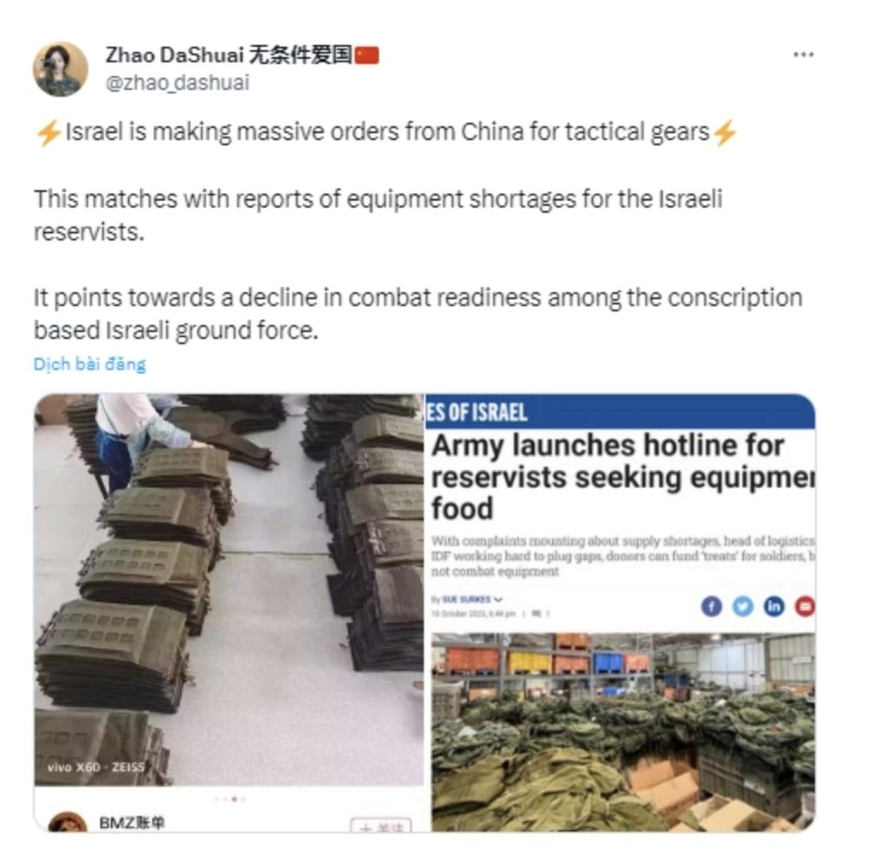Click the @zhao_dashuai handle
The height and width of the screenshot is (849, 879).
click(178, 82)
